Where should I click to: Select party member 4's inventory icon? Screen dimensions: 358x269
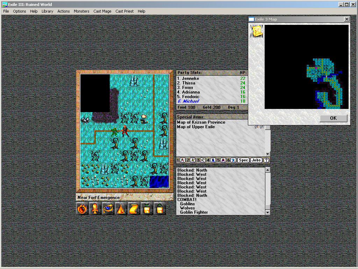tap(213, 160)
